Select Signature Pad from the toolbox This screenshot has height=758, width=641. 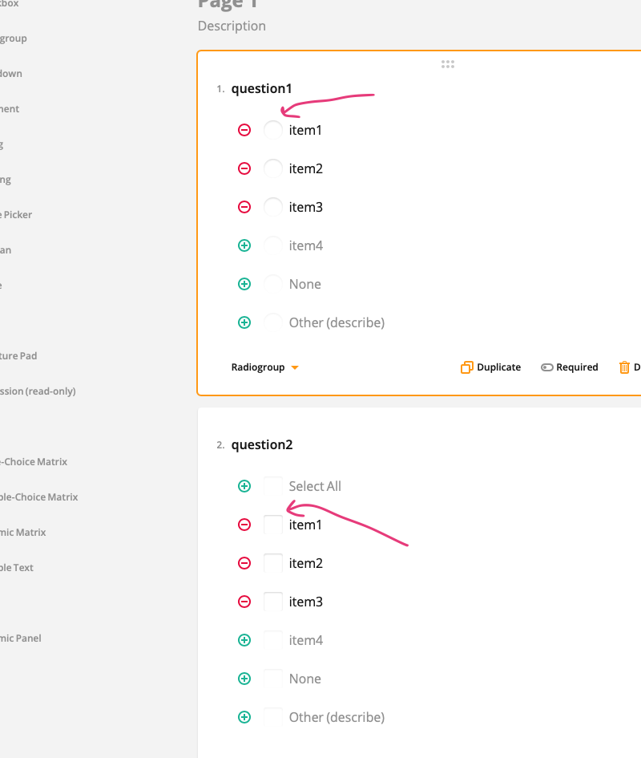point(21,355)
